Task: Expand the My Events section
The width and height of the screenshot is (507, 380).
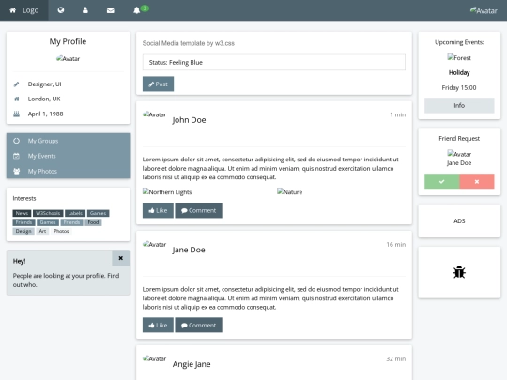Action: point(68,156)
